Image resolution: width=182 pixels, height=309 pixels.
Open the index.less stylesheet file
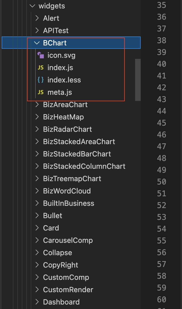(x=64, y=80)
